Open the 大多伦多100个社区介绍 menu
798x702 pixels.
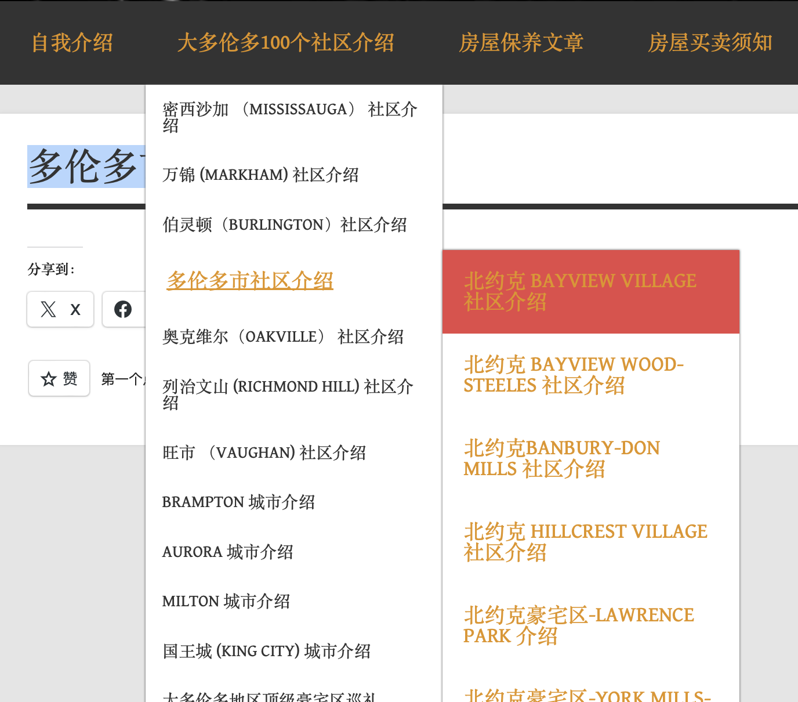pos(285,42)
